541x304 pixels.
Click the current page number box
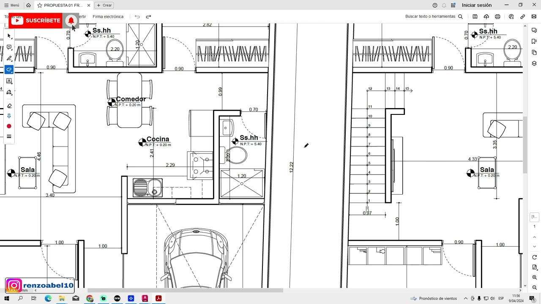coord(534,217)
